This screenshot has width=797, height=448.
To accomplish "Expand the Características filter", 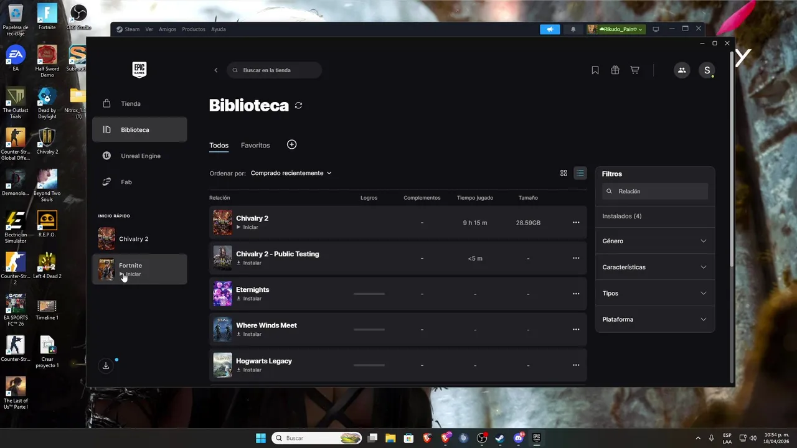I will click(655, 267).
